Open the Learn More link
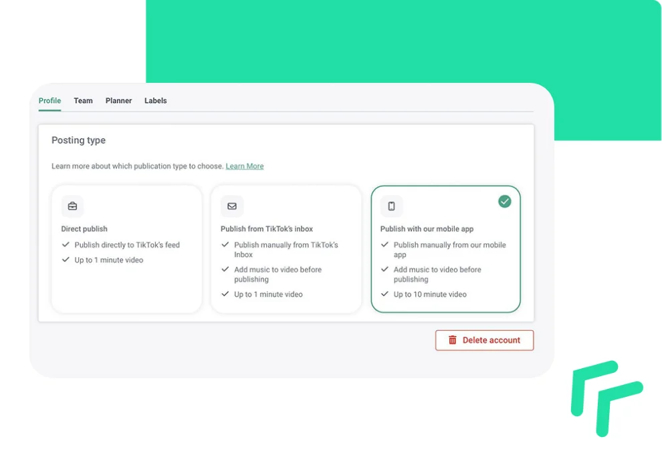The width and height of the screenshot is (662, 461). (245, 166)
